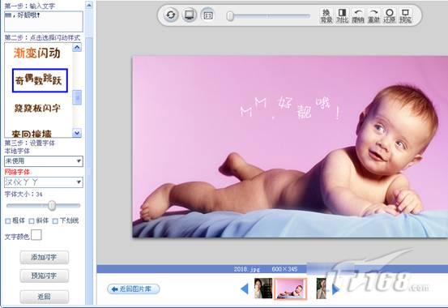Click the style list scroll down arrow

click(77, 133)
